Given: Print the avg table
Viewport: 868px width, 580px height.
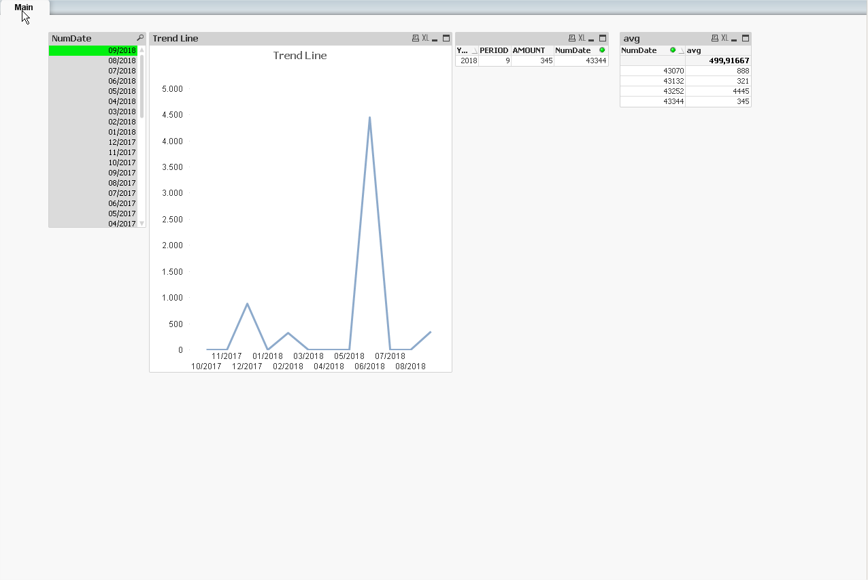Looking at the screenshot, I should click(715, 38).
